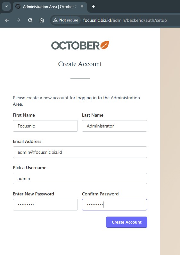Go to the browser home icon
Viewport: 180px width, 255px height.
[x=42, y=20]
